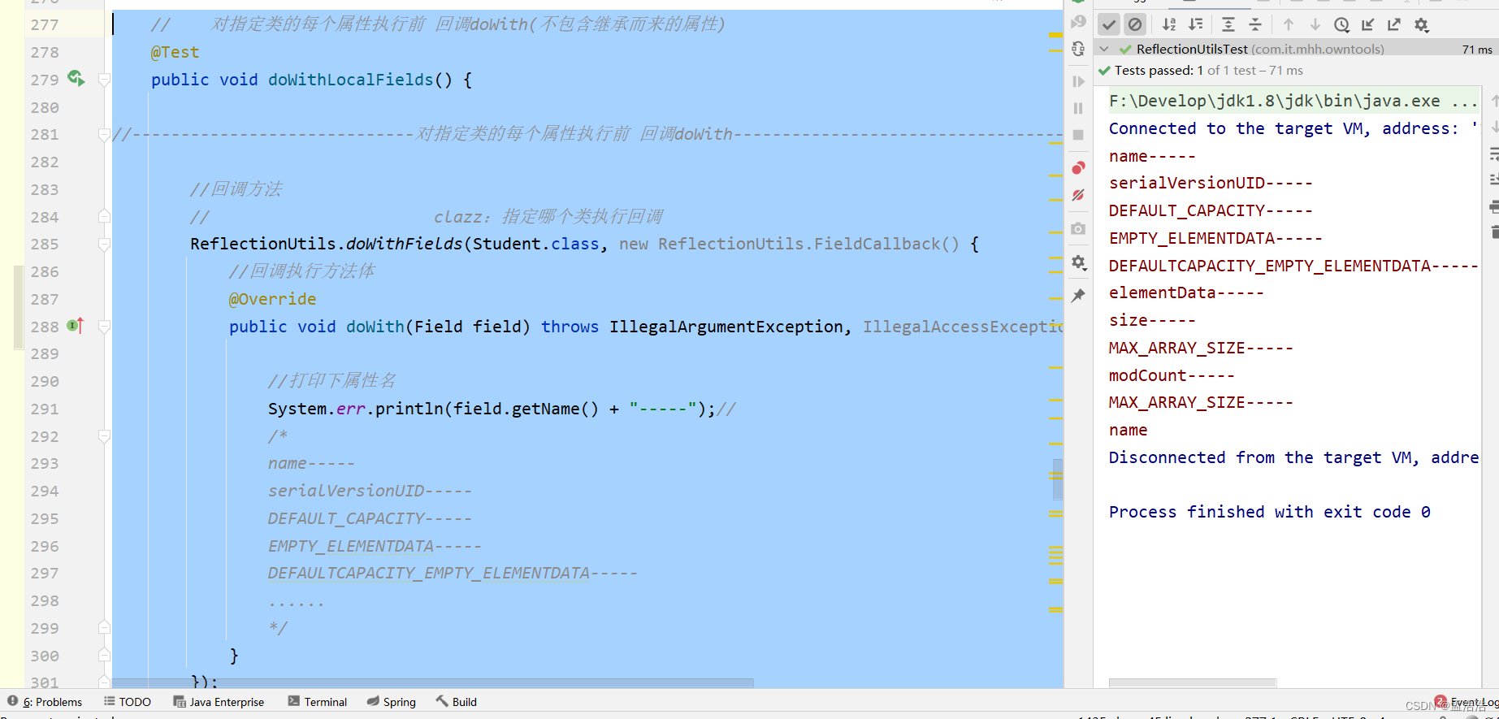View breakpoints red circles icon

1078,167
